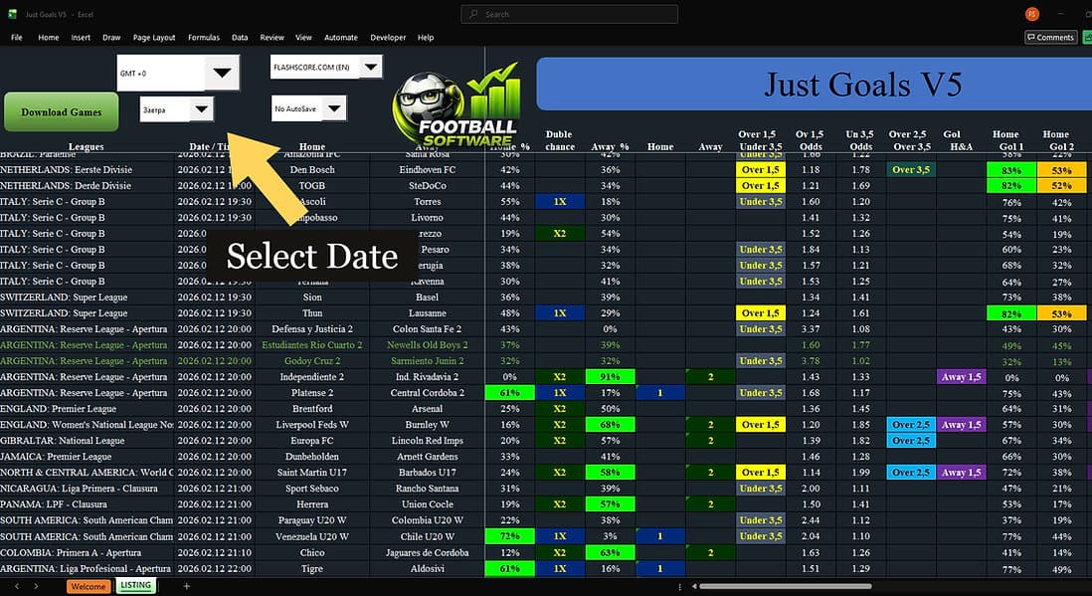Select GIBRALTAR: National League cell
Screen dimensions: 1092x596
[x=88, y=441]
